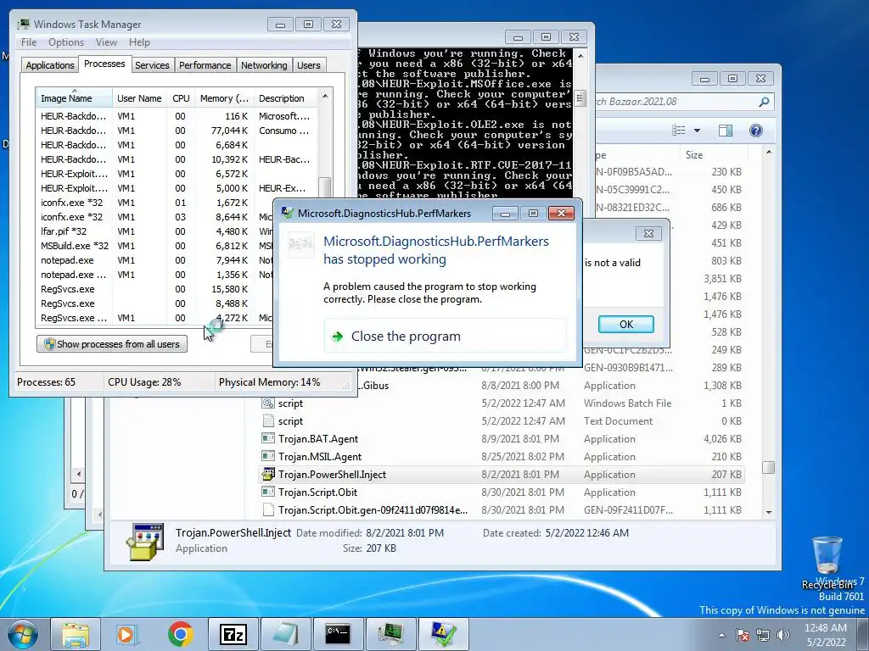
Task: Switch to the Applications tab
Action: coord(50,65)
